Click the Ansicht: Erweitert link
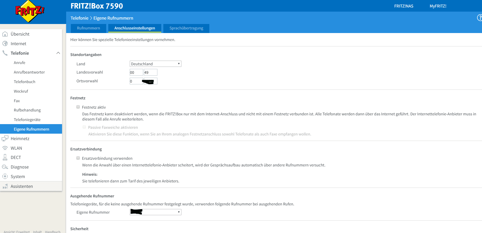 (17, 232)
